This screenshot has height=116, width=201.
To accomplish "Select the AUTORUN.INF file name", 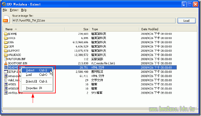I will 17,59.
